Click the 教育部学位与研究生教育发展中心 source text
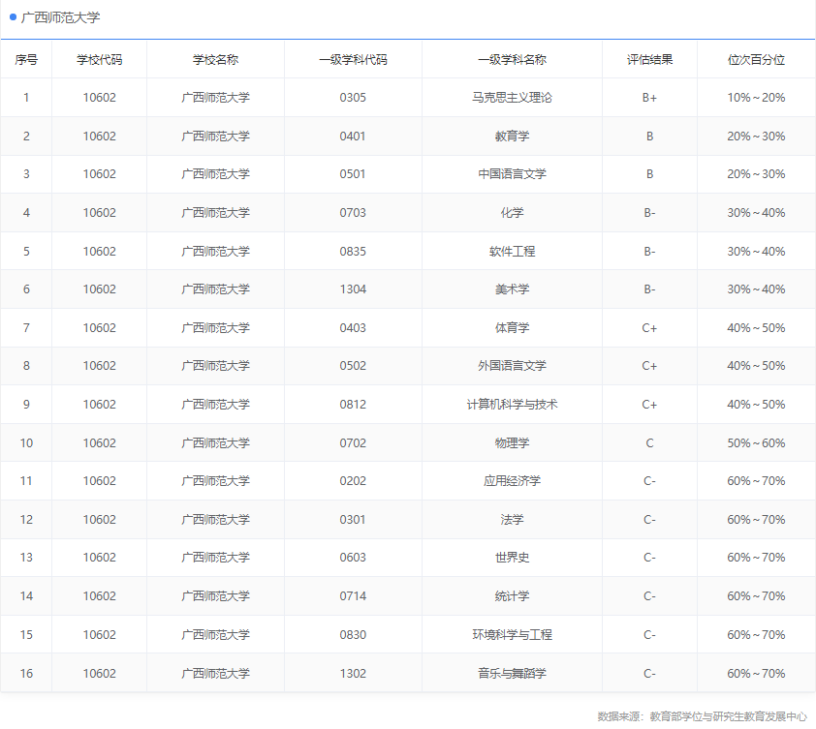 (x=728, y=716)
